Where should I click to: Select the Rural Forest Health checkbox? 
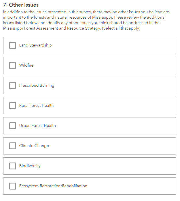(x=13, y=106)
